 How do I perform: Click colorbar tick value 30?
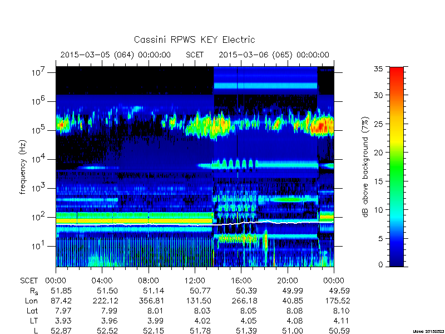(378, 95)
